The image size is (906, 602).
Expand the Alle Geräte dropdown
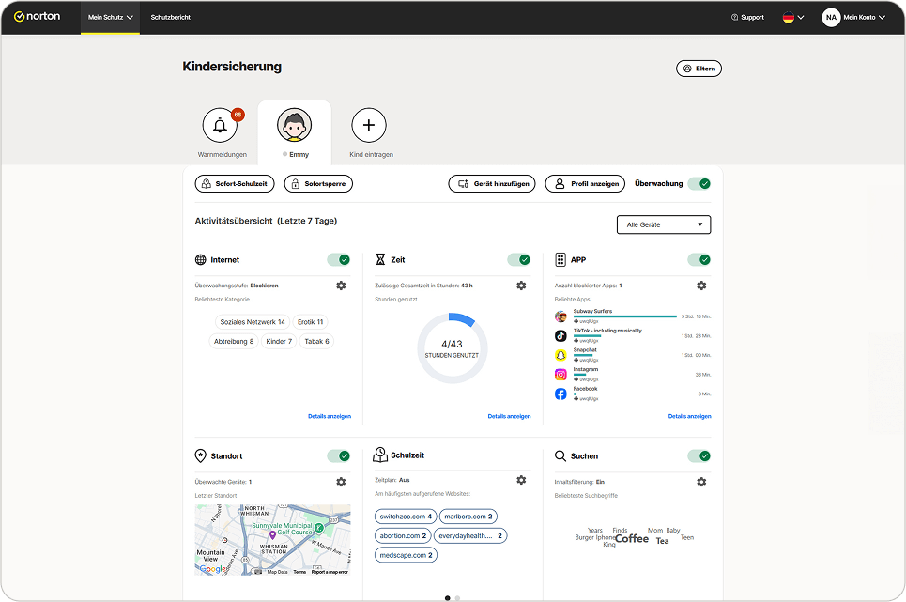(x=663, y=225)
